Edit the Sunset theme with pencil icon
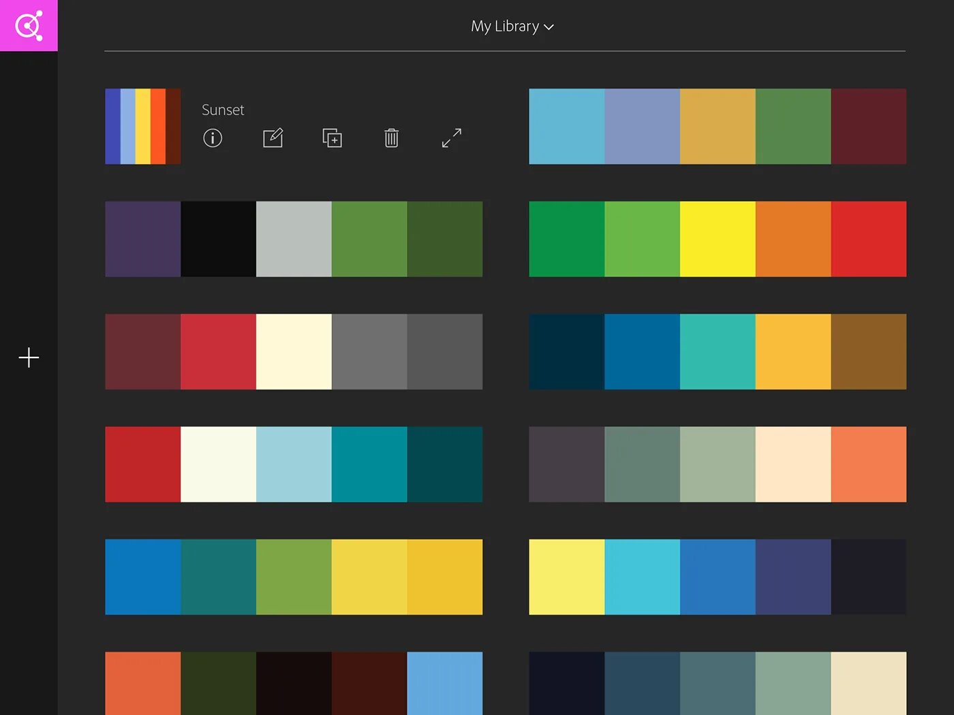 (273, 138)
